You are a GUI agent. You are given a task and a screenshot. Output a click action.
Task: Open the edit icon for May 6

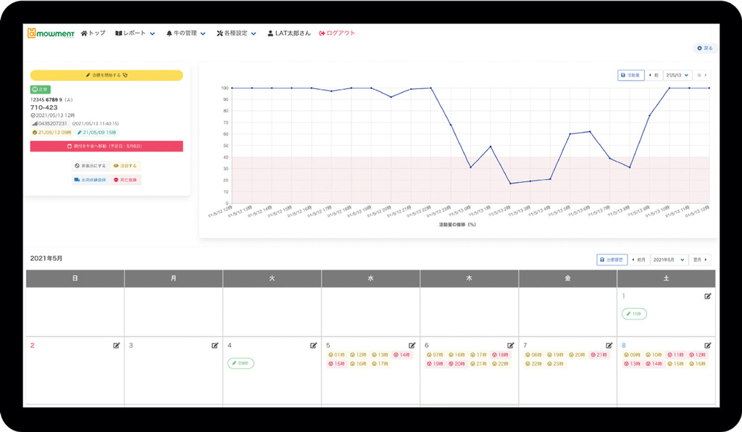[511, 345]
